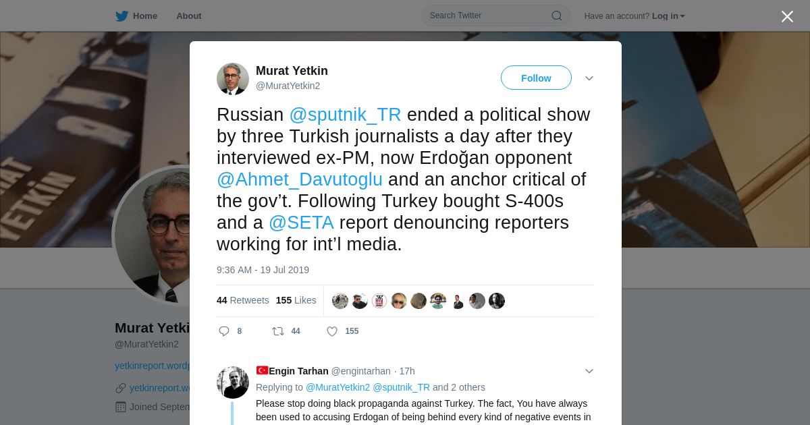Open Engin Tarhan's profile picture
The height and width of the screenshot is (425, 810).
tap(233, 382)
